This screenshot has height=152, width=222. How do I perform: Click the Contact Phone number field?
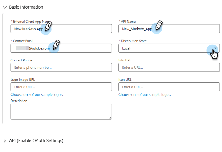click(x=61, y=68)
